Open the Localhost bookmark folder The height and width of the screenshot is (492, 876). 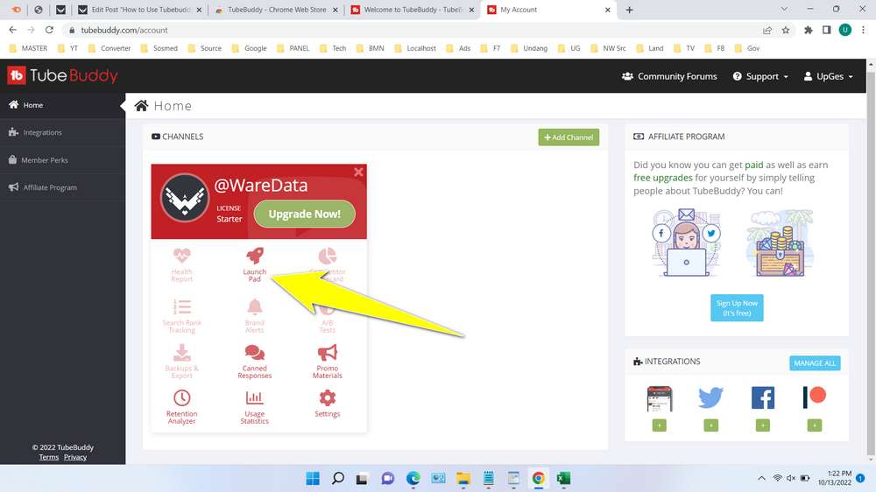click(415, 48)
